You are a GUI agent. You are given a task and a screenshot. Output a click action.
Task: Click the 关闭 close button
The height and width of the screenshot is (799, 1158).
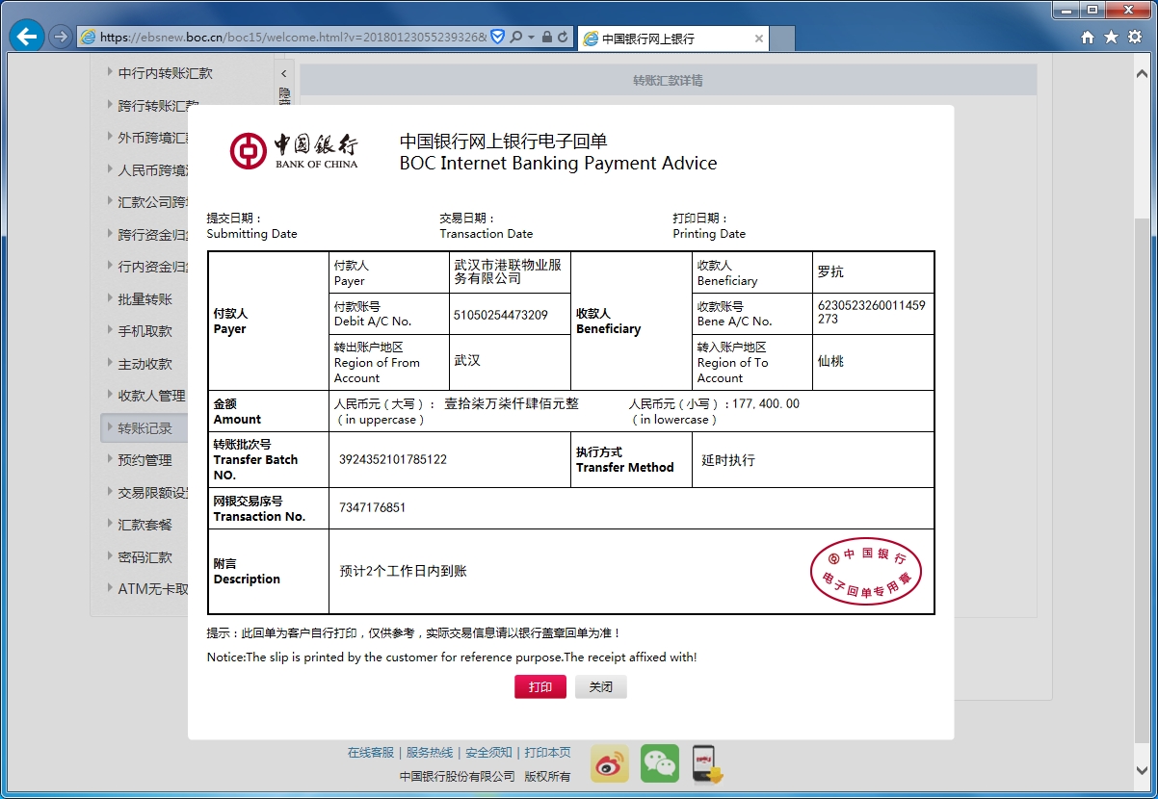pyautogui.click(x=600, y=686)
